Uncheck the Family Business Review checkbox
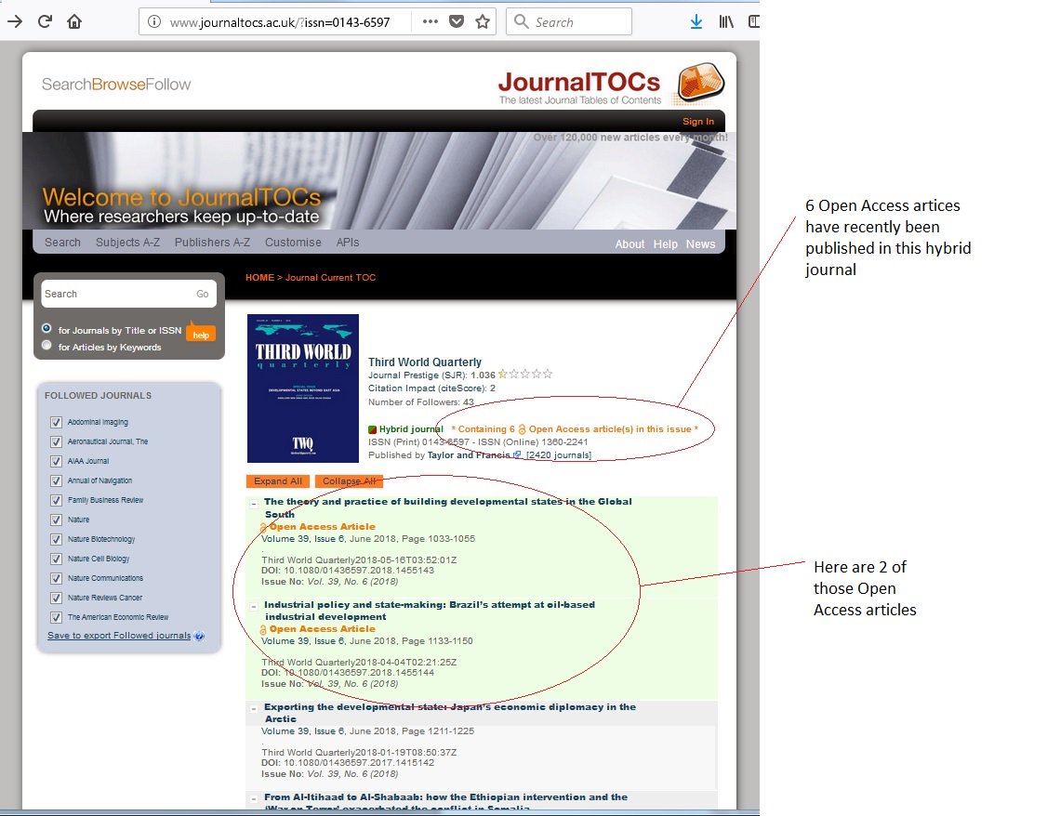1047x816 pixels. click(56, 500)
